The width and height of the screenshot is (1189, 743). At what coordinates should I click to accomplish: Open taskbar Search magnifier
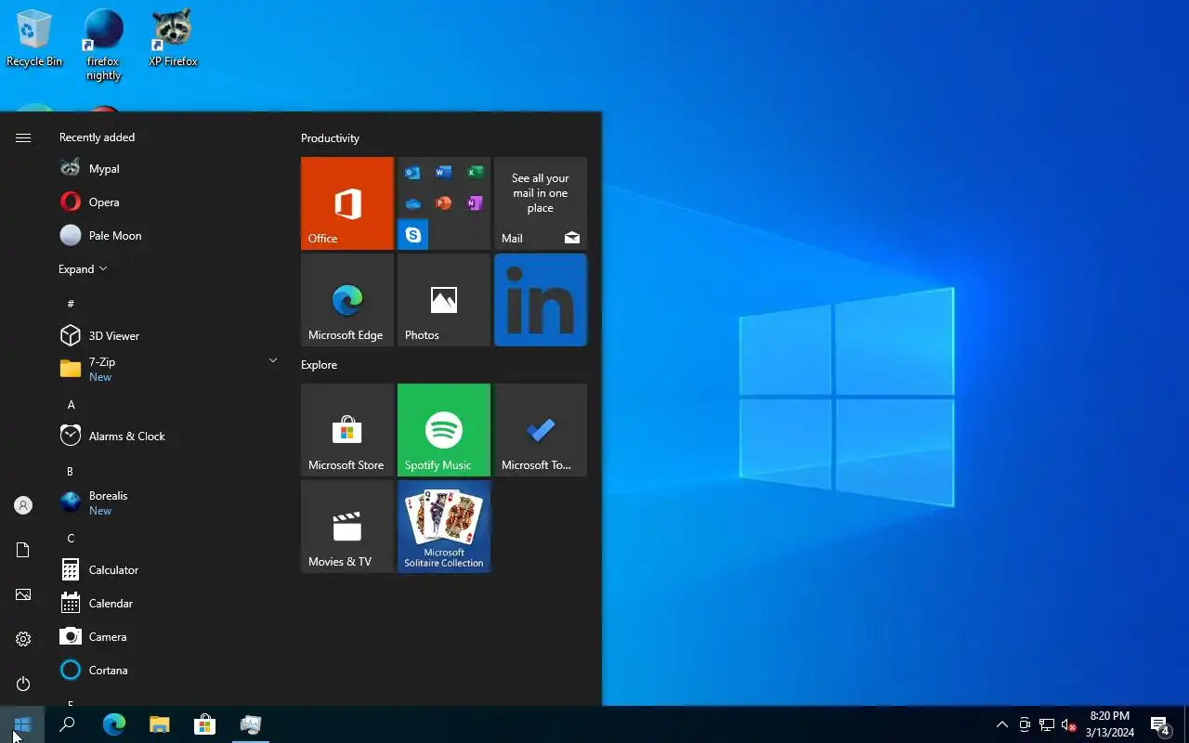pos(67,724)
